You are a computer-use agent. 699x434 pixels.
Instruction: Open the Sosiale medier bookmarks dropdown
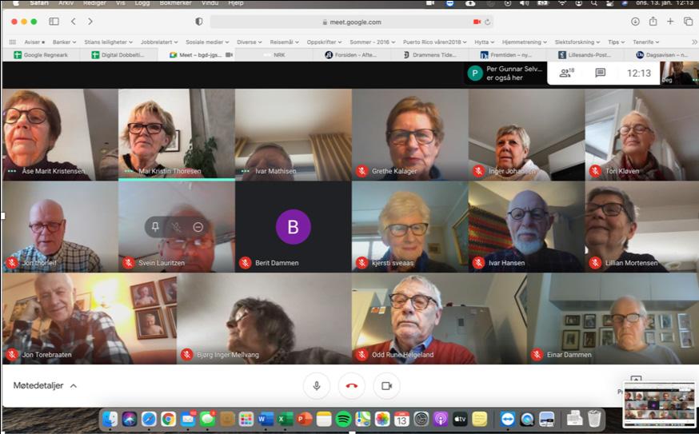[x=207, y=42]
